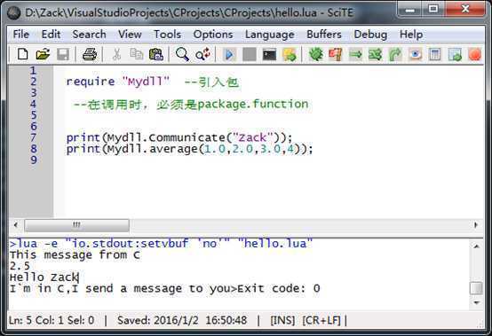Click the horizontal scrollbar left arrow
Image resolution: width=492 pixels, height=336 pixels.
point(16,225)
